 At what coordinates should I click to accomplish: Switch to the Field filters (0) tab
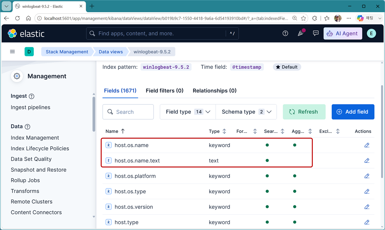pyautogui.click(x=165, y=91)
